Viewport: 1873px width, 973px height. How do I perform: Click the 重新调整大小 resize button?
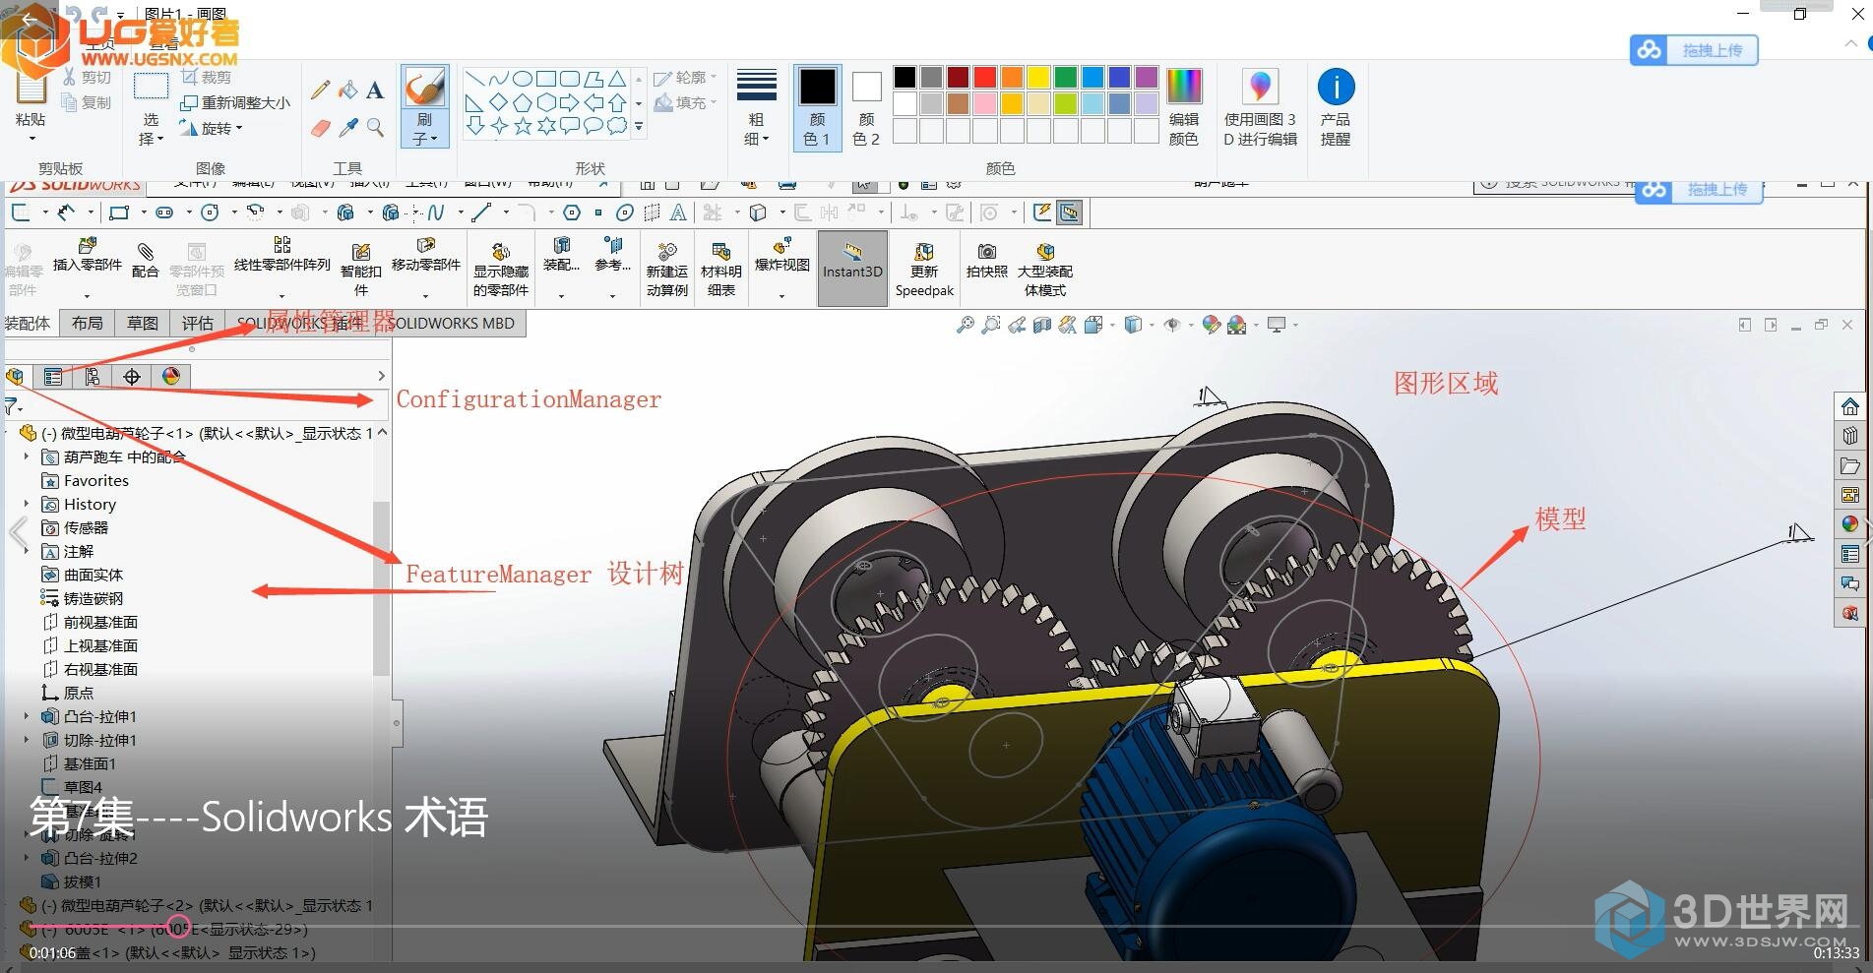click(x=236, y=102)
